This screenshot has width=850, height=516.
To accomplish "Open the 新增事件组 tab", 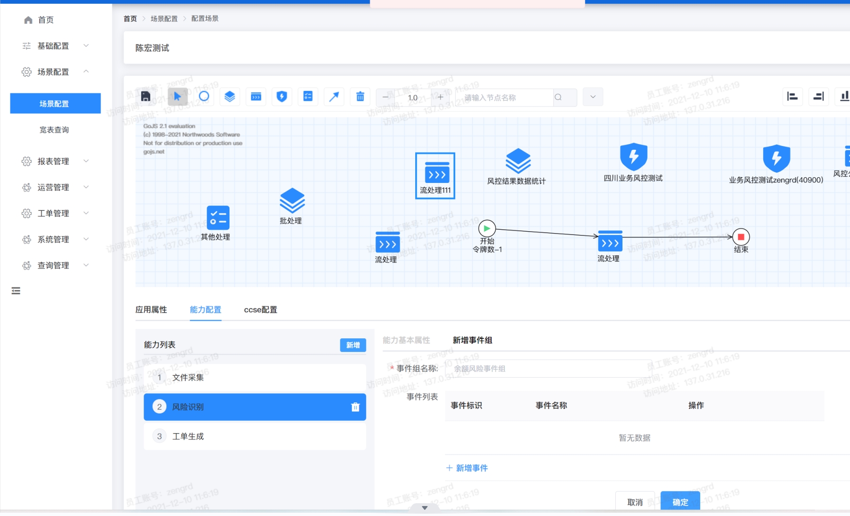I will click(x=473, y=340).
